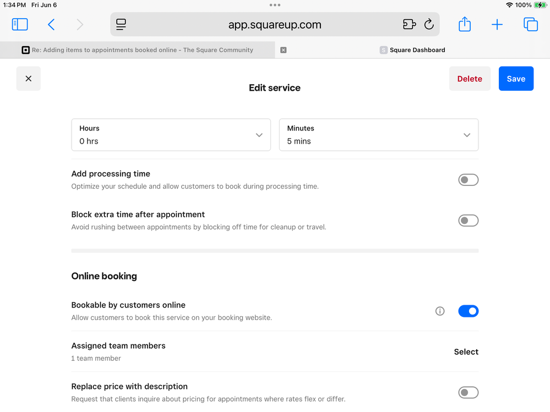The image size is (550, 412).
Task: Toggle Replace price with description
Action: click(468, 392)
